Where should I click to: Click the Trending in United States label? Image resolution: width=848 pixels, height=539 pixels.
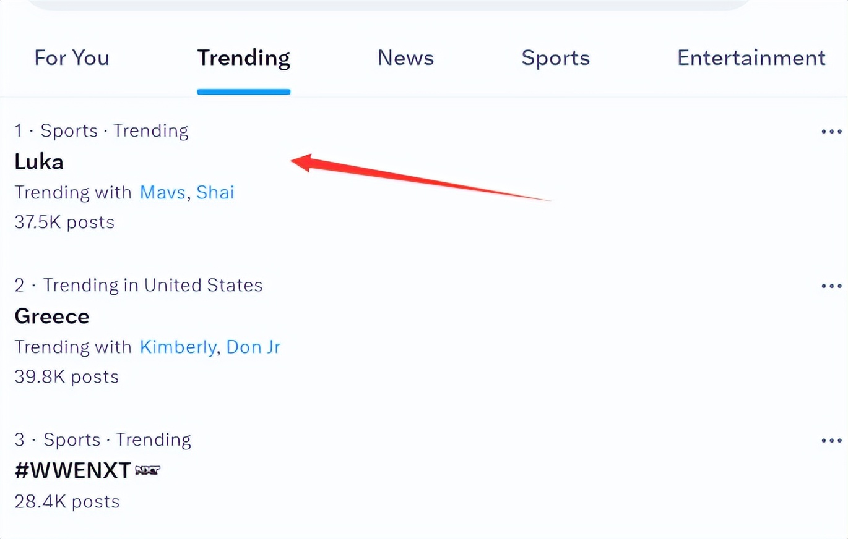(152, 286)
